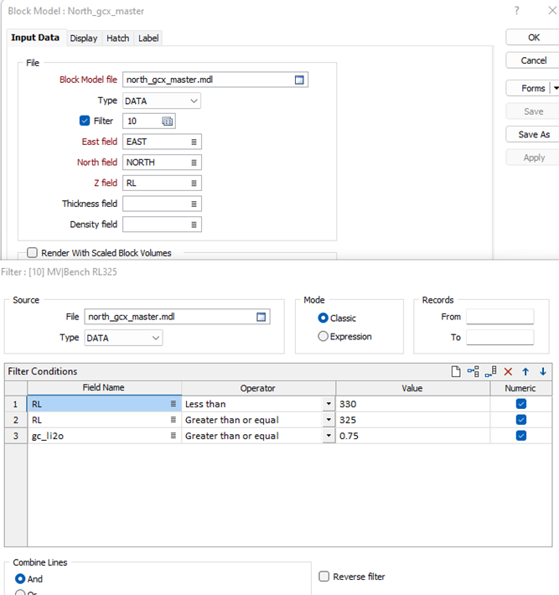Click into the Records From field
Image resolution: width=559 pixels, height=595 pixels.
(499, 317)
